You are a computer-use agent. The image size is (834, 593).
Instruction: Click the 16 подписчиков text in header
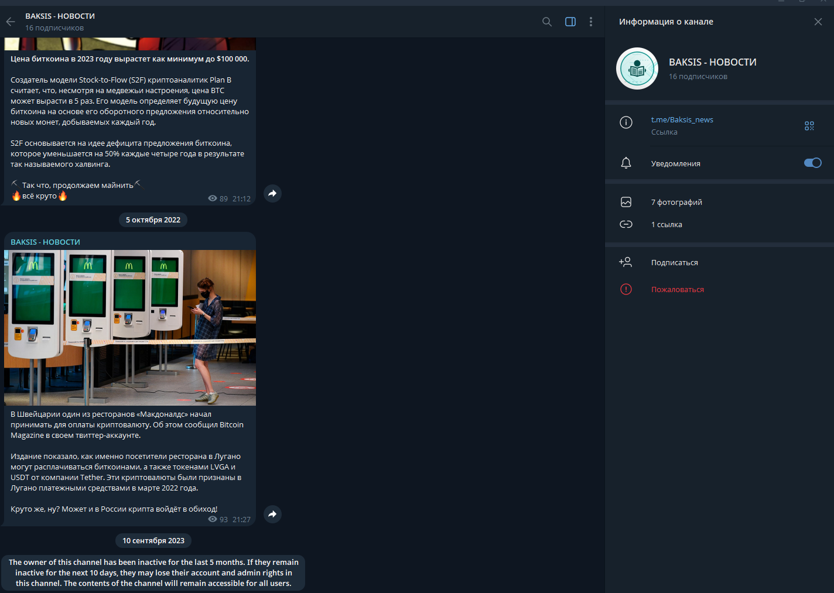coord(54,28)
